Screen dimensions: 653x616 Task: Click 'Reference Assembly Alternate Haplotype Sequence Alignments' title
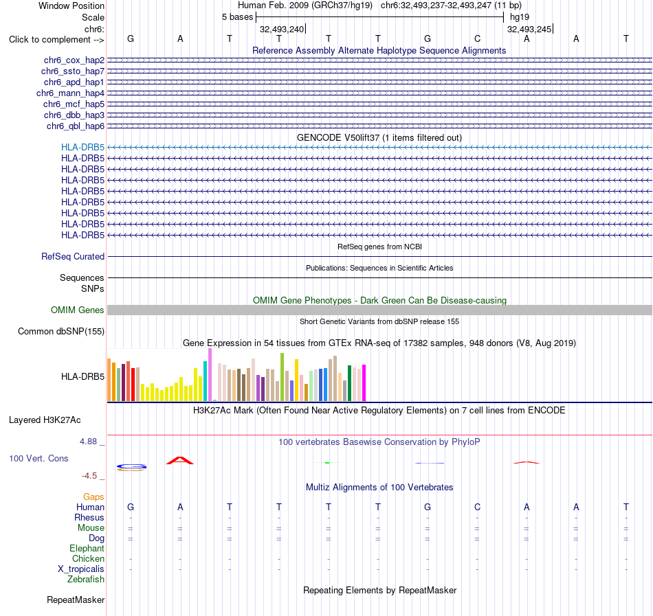pos(379,50)
